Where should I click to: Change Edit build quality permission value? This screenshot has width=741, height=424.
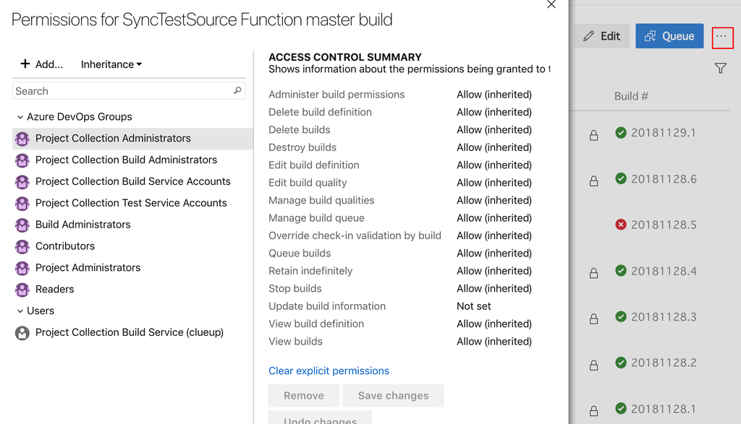494,183
